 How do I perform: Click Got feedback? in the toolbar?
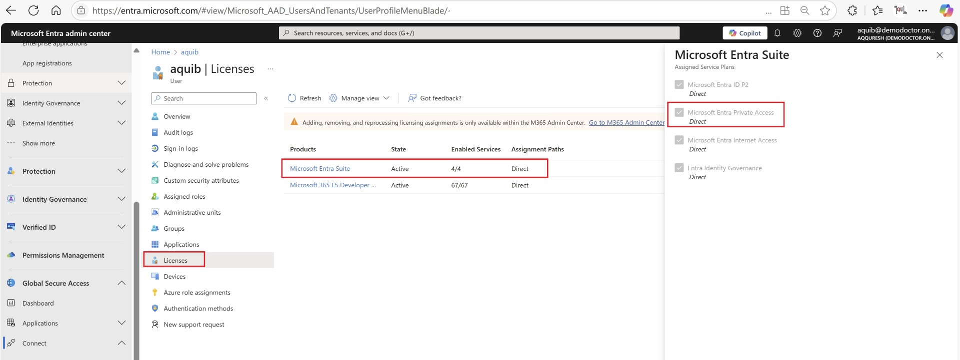434,98
